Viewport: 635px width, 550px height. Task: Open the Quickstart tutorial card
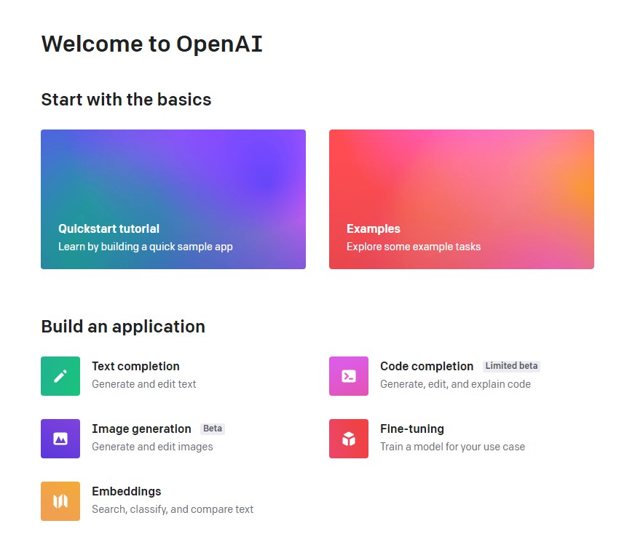(173, 199)
